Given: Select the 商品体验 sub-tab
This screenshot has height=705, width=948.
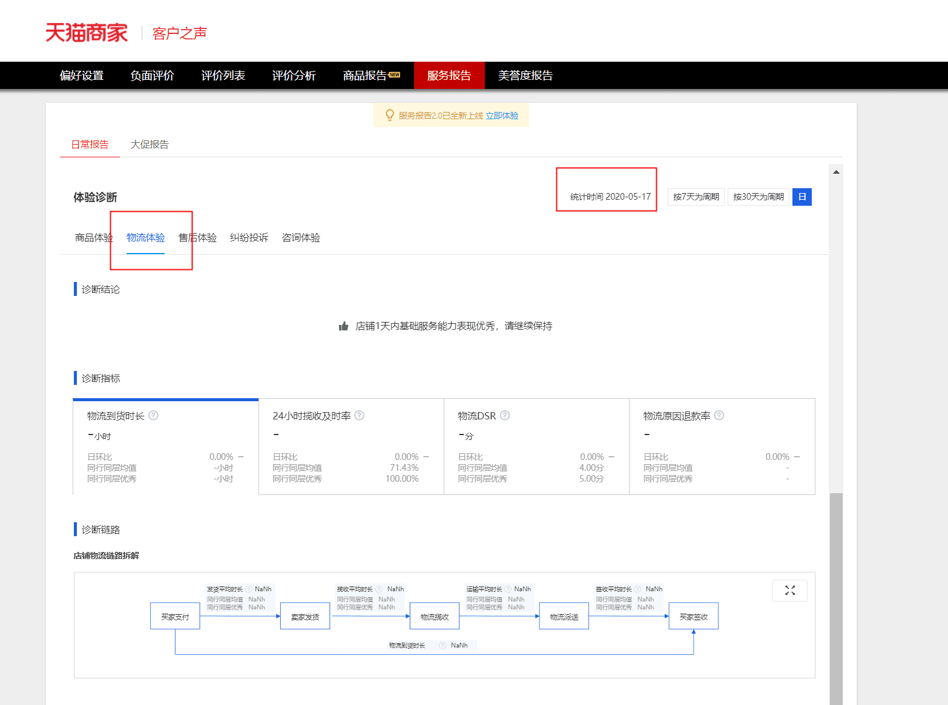Looking at the screenshot, I should point(94,238).
